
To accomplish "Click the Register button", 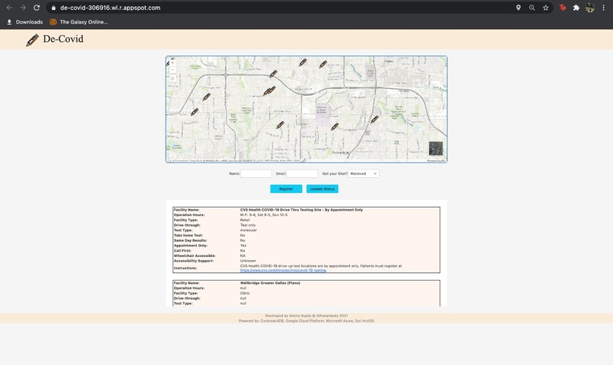I will coord(286,189).
